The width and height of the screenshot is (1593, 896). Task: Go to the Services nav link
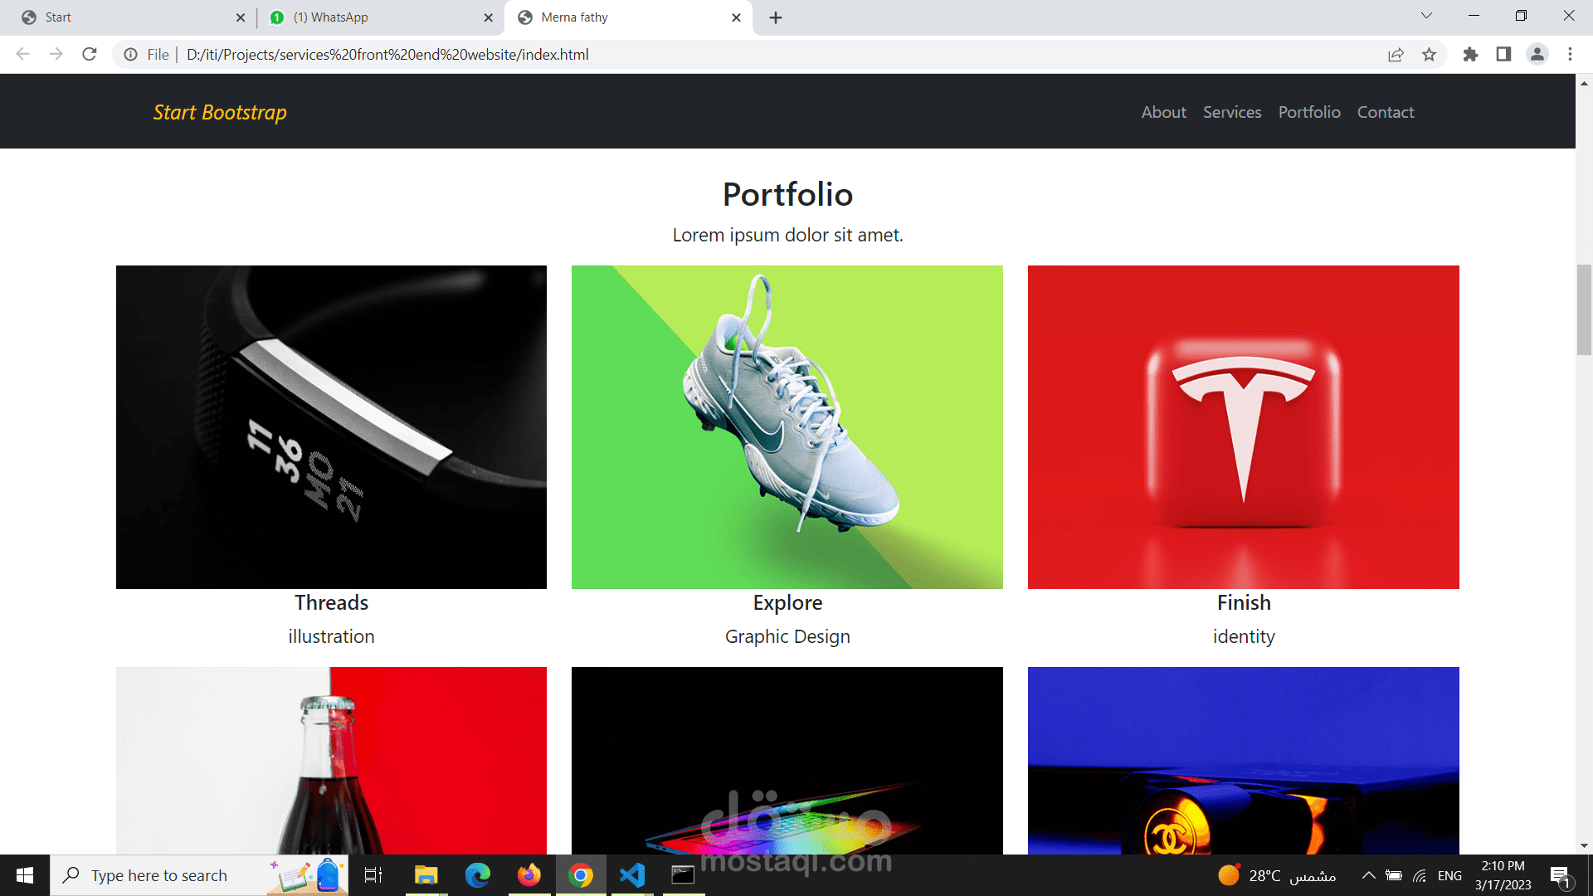(x=1232, y=112)
